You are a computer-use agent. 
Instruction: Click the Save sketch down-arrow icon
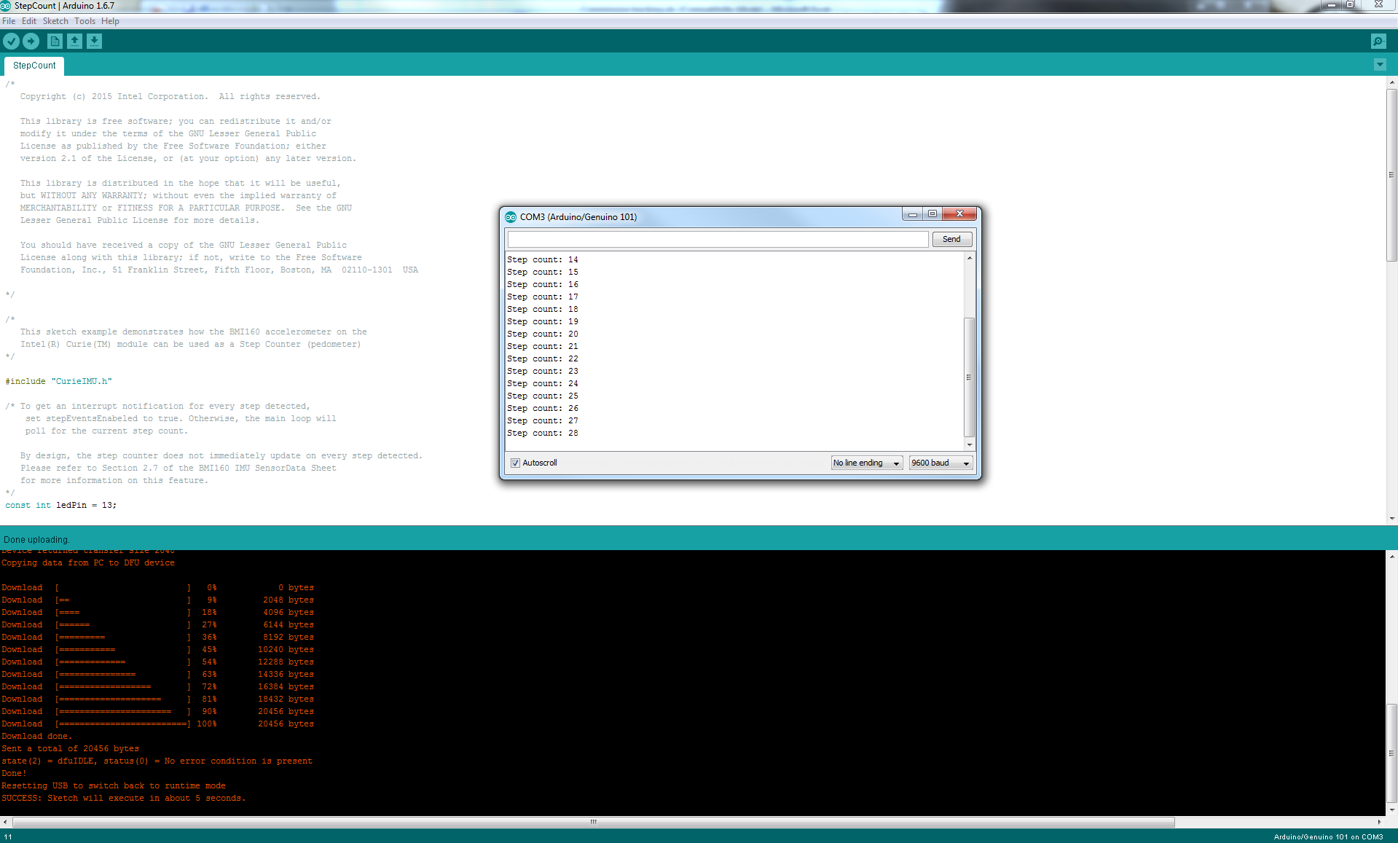tap(95, 42)
